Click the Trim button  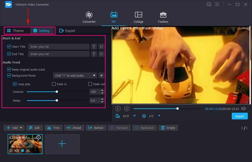(x=53, y=128)
